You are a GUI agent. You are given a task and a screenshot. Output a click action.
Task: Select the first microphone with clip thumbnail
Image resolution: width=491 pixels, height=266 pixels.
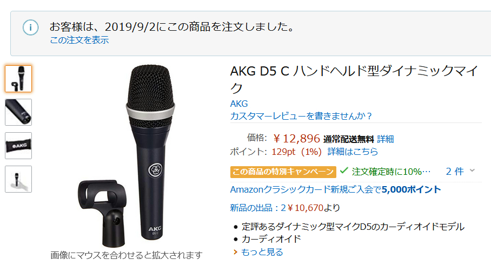tap(18, 79)
